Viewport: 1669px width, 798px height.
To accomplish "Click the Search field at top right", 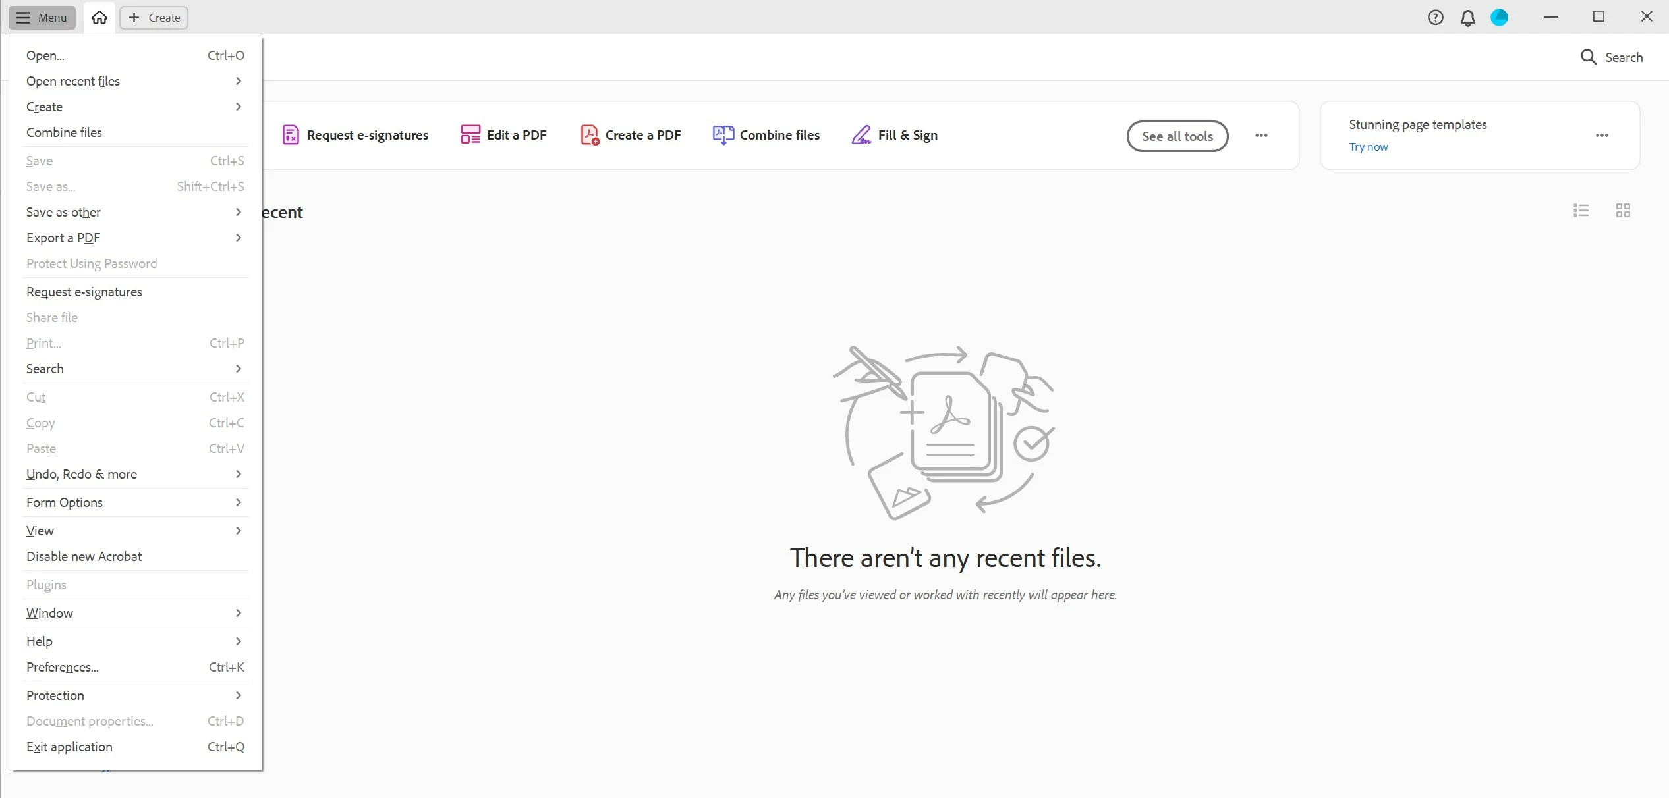I will (x=1612, y=57).
